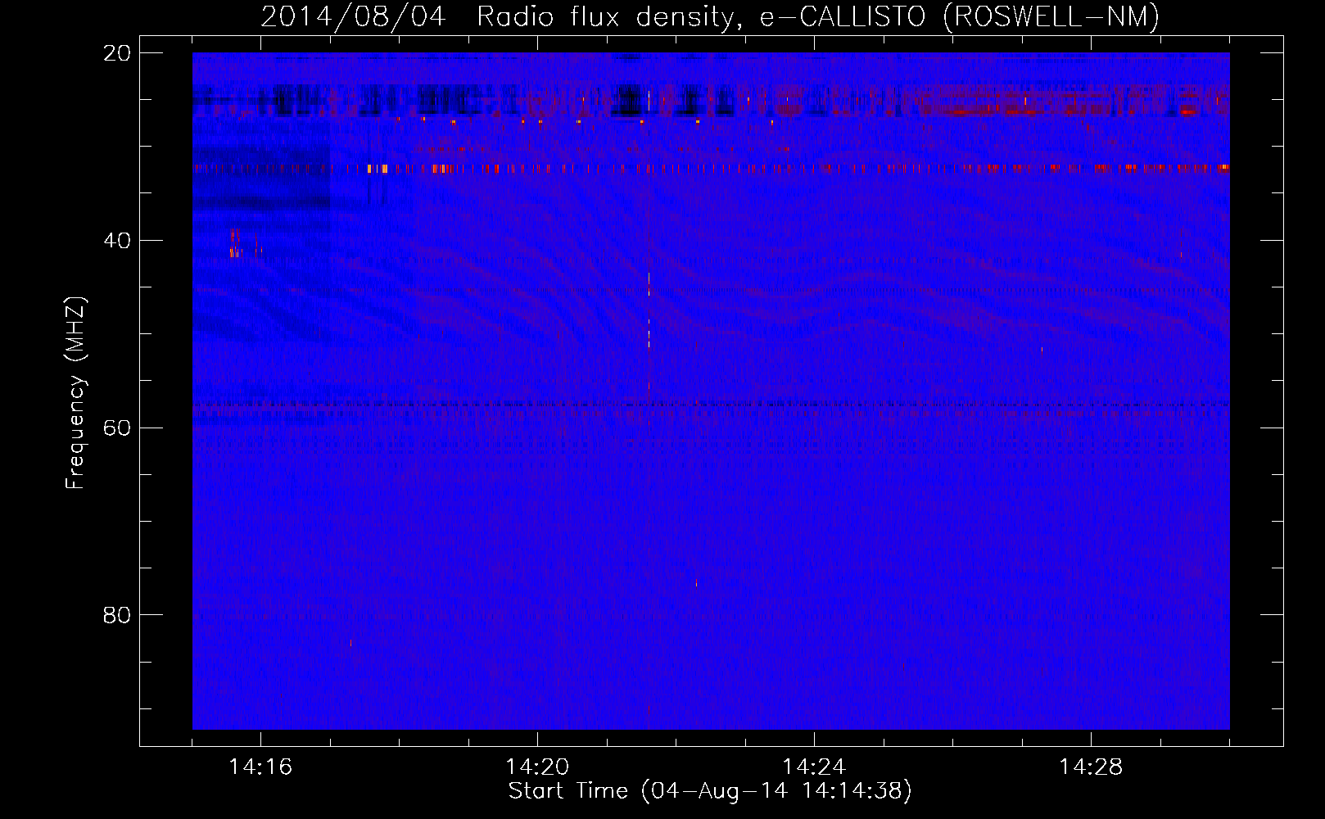Click the plot title "Radio flux density, e-CALLISTO (ROSWELL-NM)"
The width and height of the screenshot is (1325, 819).
[x=818, y=16]
